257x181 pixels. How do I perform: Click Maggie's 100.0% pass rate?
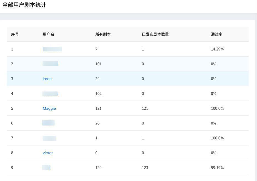coord(217,108)
